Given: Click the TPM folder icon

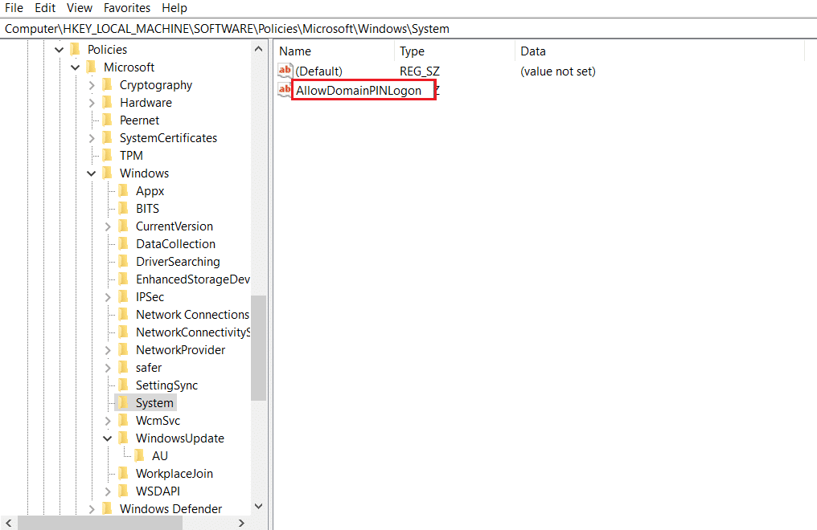Looking at the screenshot, I should (107, 156).
